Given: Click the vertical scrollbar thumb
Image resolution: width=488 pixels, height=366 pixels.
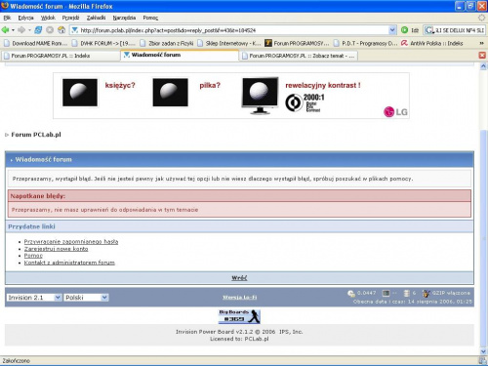Looking at the screenshot, I should coord(483,237).
